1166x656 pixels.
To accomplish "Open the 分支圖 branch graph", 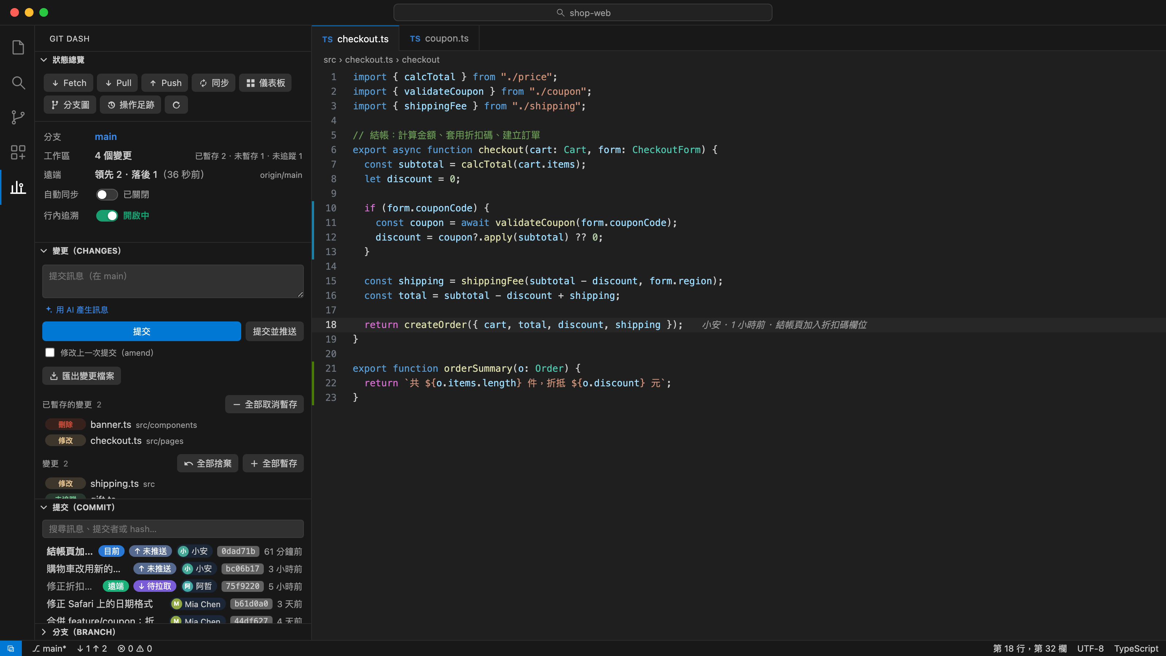I will point(70,105).
